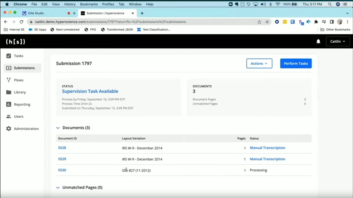Click Manual Transcription for document 5528
Screen dimensions: 353x198
pyautogui.click(x=267, y=148)
